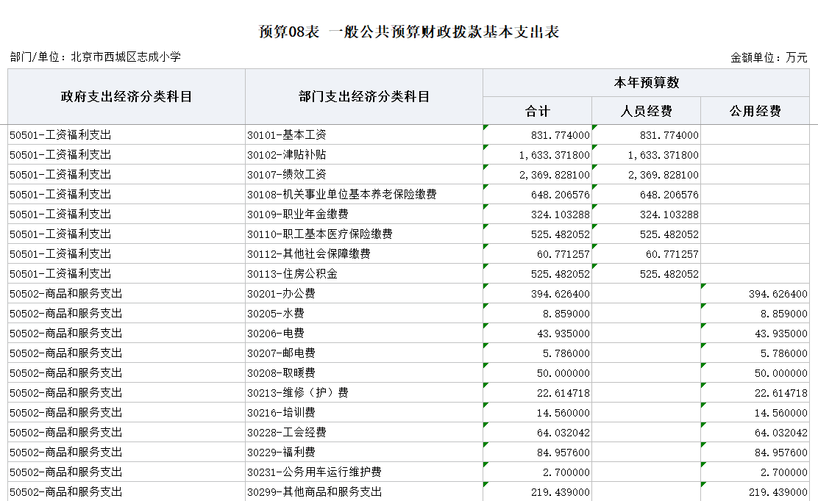818x501 pixels.
Task: Click 公用经费 value 5.786000 for 邮电费
Action: (755, 353)
